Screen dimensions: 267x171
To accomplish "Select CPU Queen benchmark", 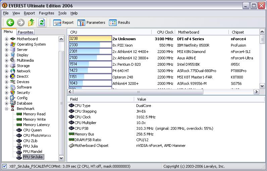I will click(x=32, y=130).
